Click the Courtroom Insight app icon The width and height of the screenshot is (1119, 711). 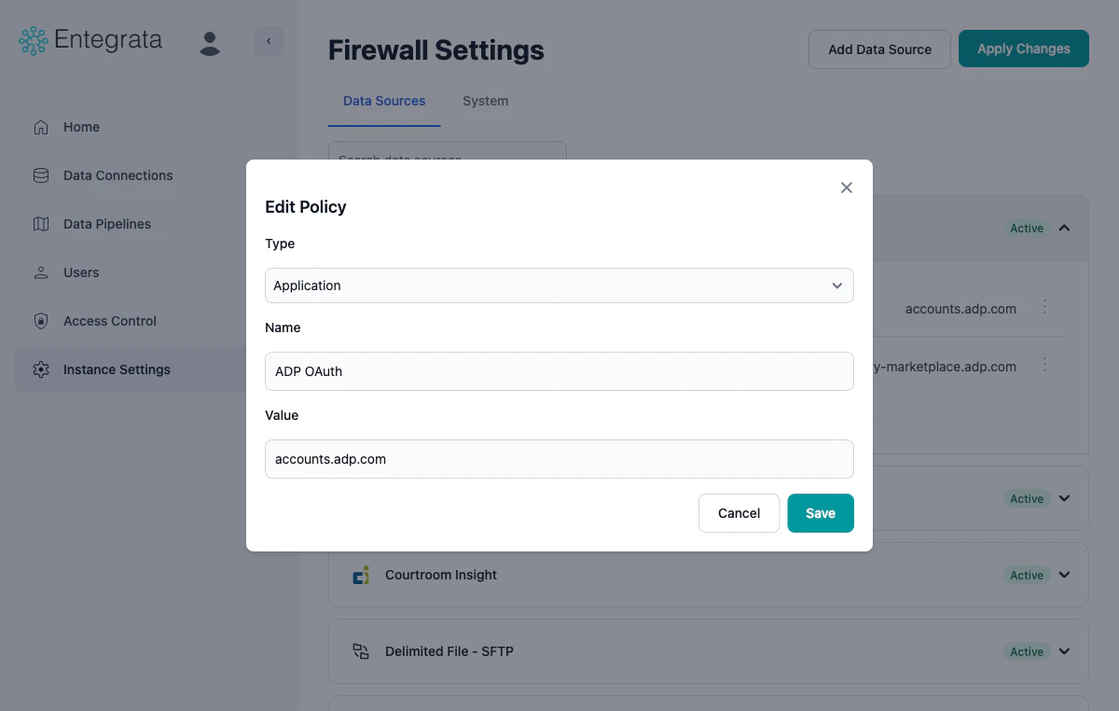click(x=361, y=575)
